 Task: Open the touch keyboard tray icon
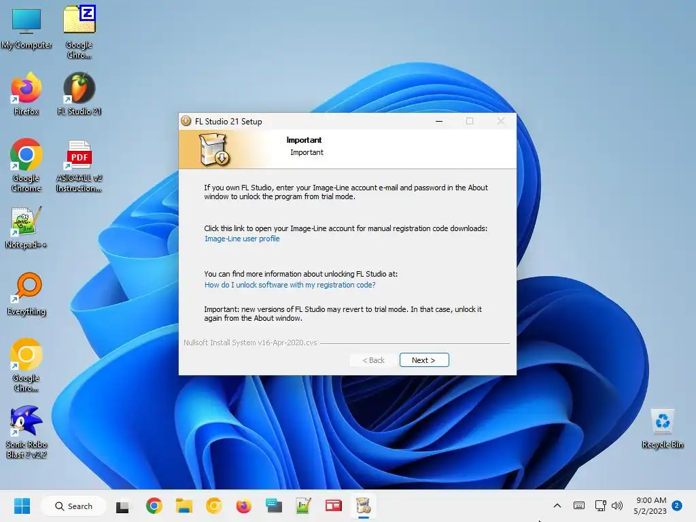[579, 506]
